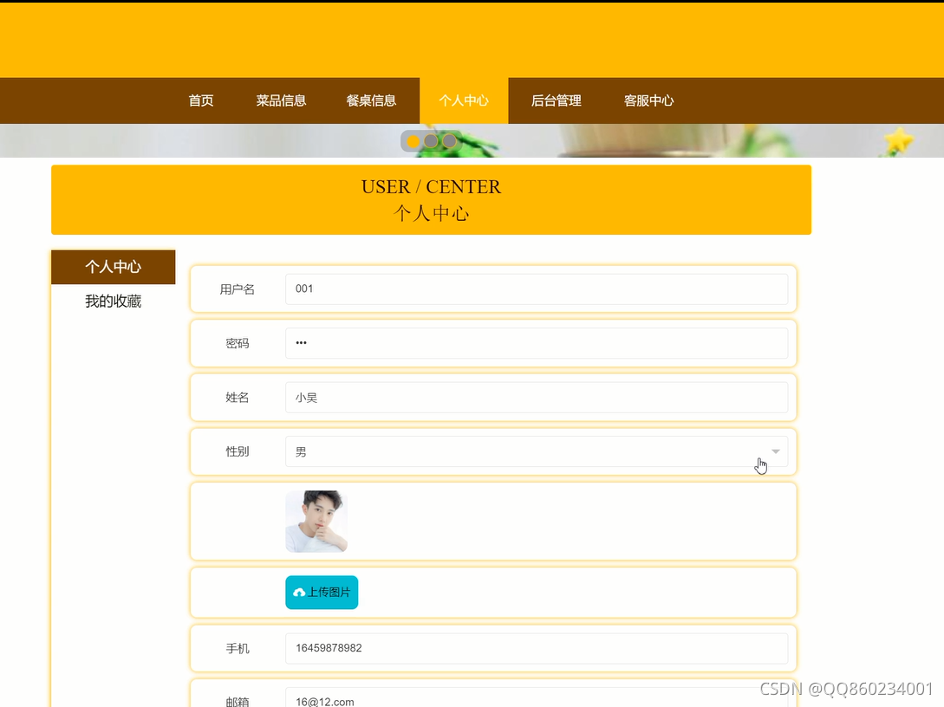The width and height of the screenshot is (944, 707).
Task: Open 后台管理 from the navigation
Action: 557,101
